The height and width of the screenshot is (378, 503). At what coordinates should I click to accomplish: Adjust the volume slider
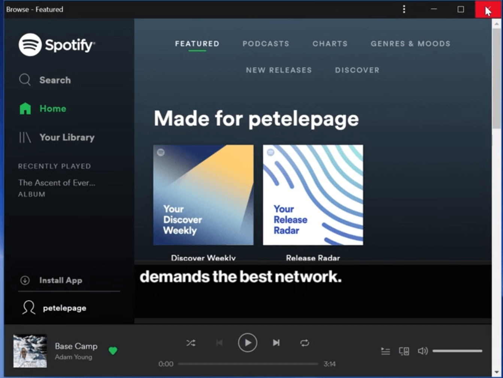[x=457, y=351]
